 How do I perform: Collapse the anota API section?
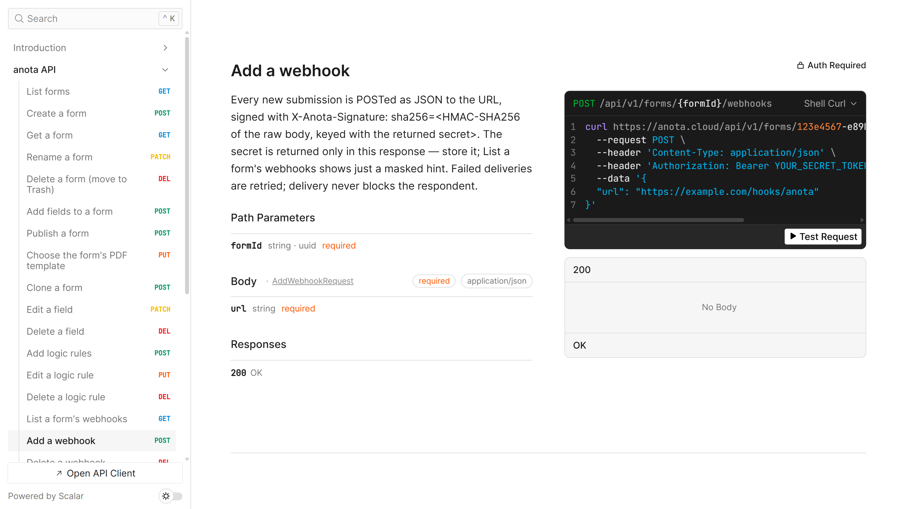tap(91, 70)
